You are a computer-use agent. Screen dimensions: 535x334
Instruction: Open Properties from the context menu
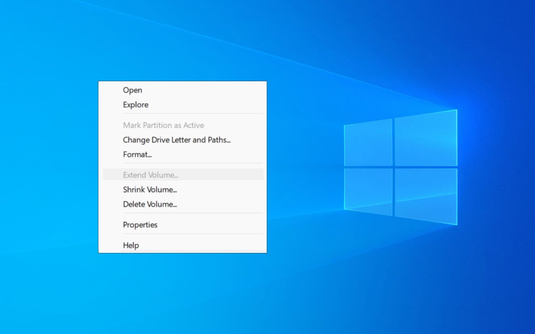pyautogui.click(x=140, y=225)
